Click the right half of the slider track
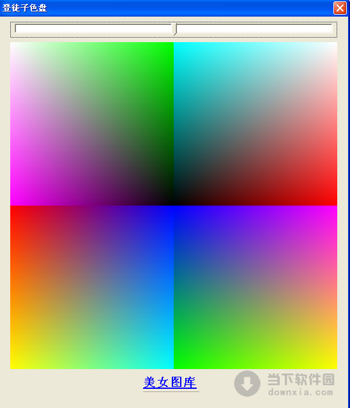The image size is (350, 408). [x=255, y=28]
